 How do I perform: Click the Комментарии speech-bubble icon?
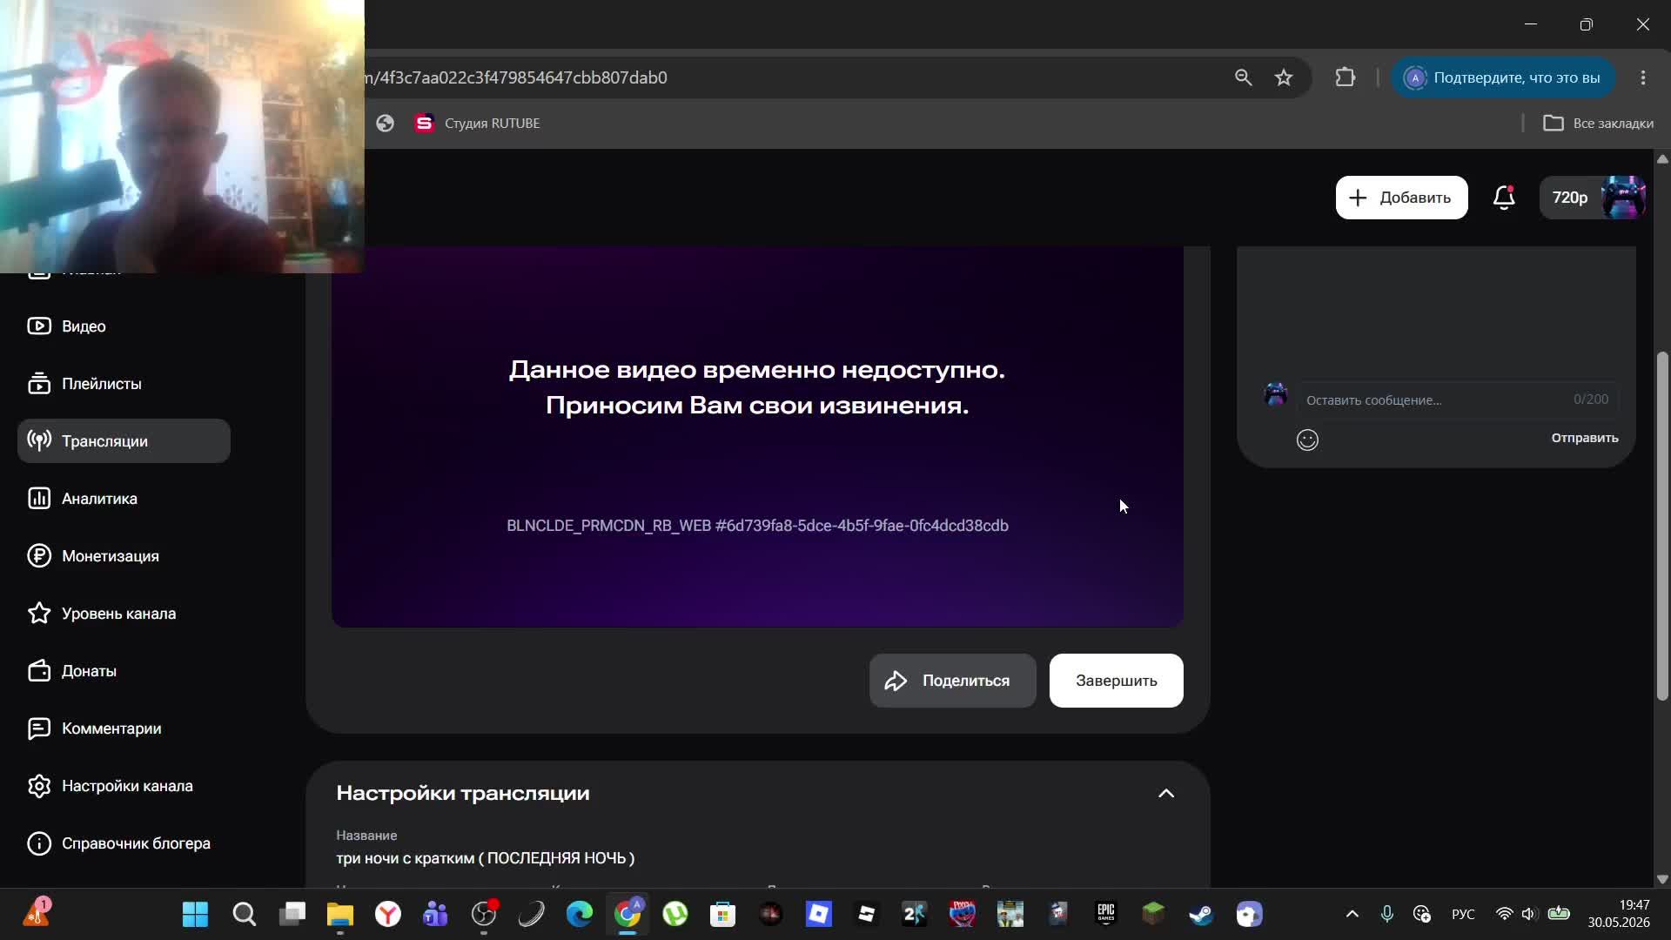38,728
